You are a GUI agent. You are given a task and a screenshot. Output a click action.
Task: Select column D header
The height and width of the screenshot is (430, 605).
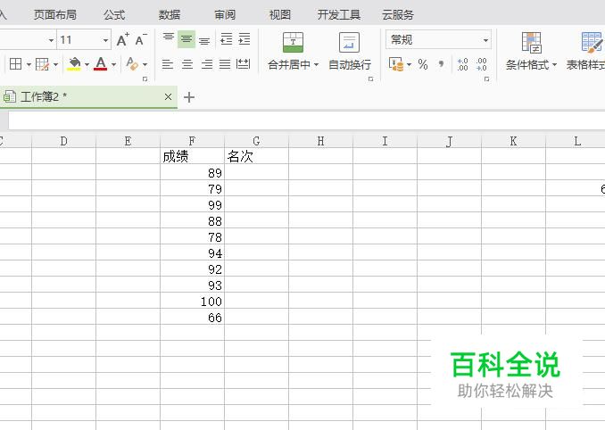click(x=63, y=141)
